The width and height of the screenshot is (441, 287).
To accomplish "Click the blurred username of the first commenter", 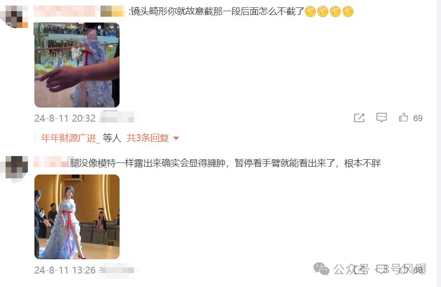I will 79,11.
